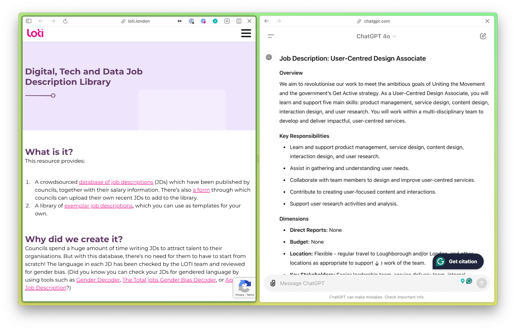The width and height of the screenshot is (516, 330).
Task: Click the ChatGPT compose/edit icon
Action: click(x=482, y=36)
